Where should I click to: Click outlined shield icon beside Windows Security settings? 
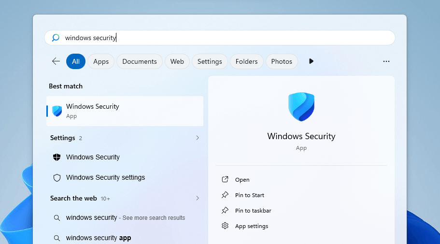click(x=57, y=177)
